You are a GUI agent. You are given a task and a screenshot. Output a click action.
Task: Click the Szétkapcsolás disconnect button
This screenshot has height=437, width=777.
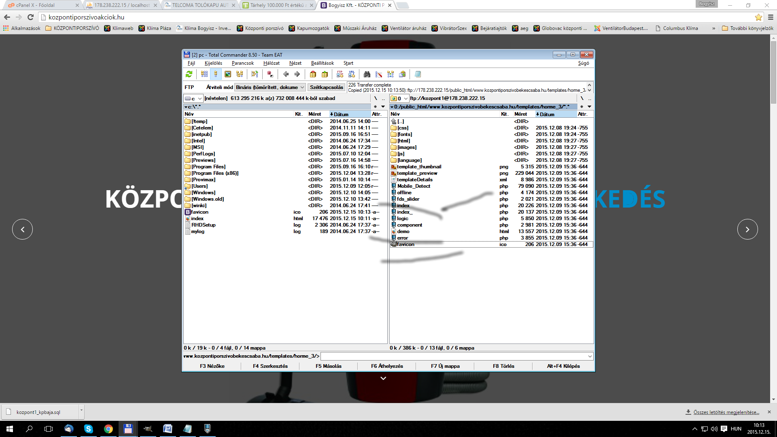[326, 87]
